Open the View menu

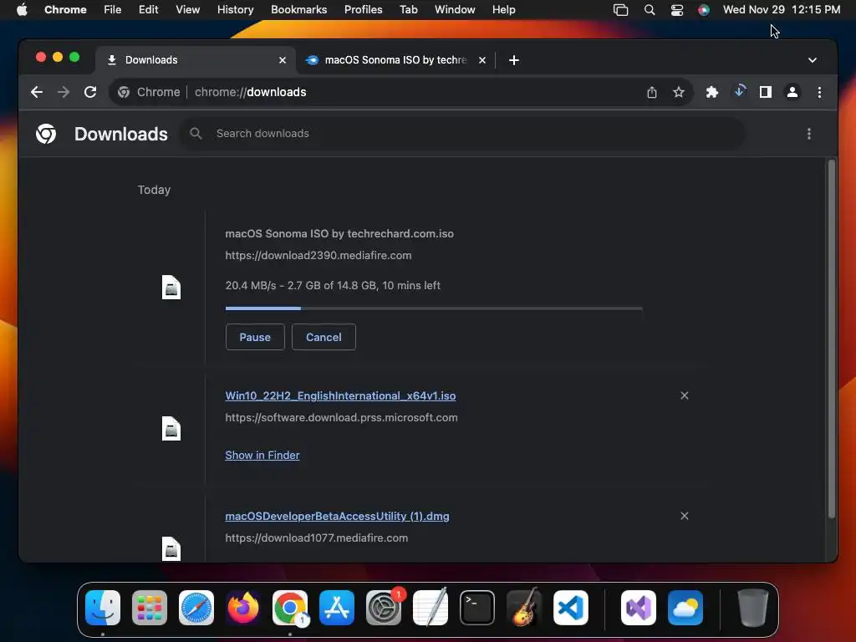(187, 10)
